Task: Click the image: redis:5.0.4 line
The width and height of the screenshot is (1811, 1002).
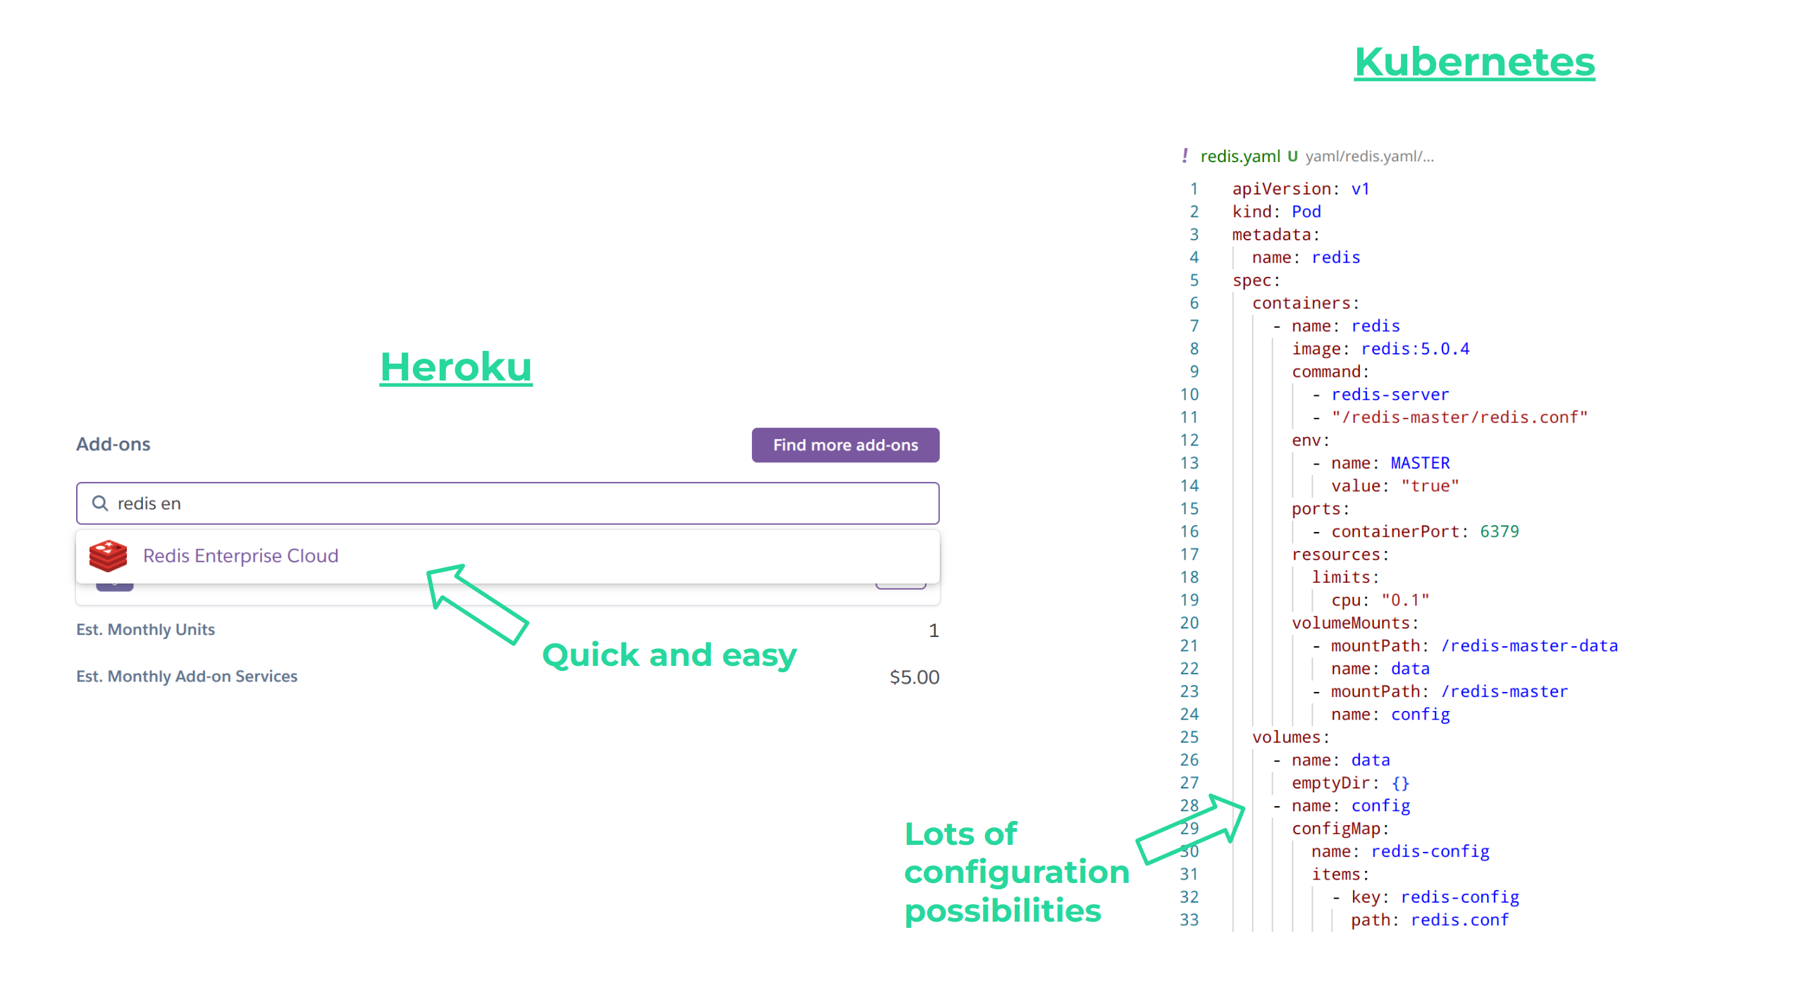Action: (1381, 349)
